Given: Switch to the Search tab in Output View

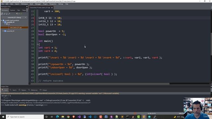Looking at the screenshot, I should click(x=13, y=90).
